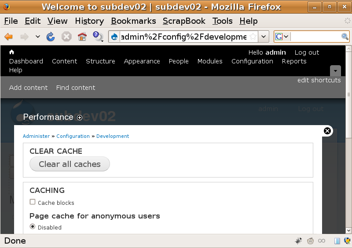Bookmark this page with the star icon
The height and width of the screenshot is (248, 352).
point(253,37)
